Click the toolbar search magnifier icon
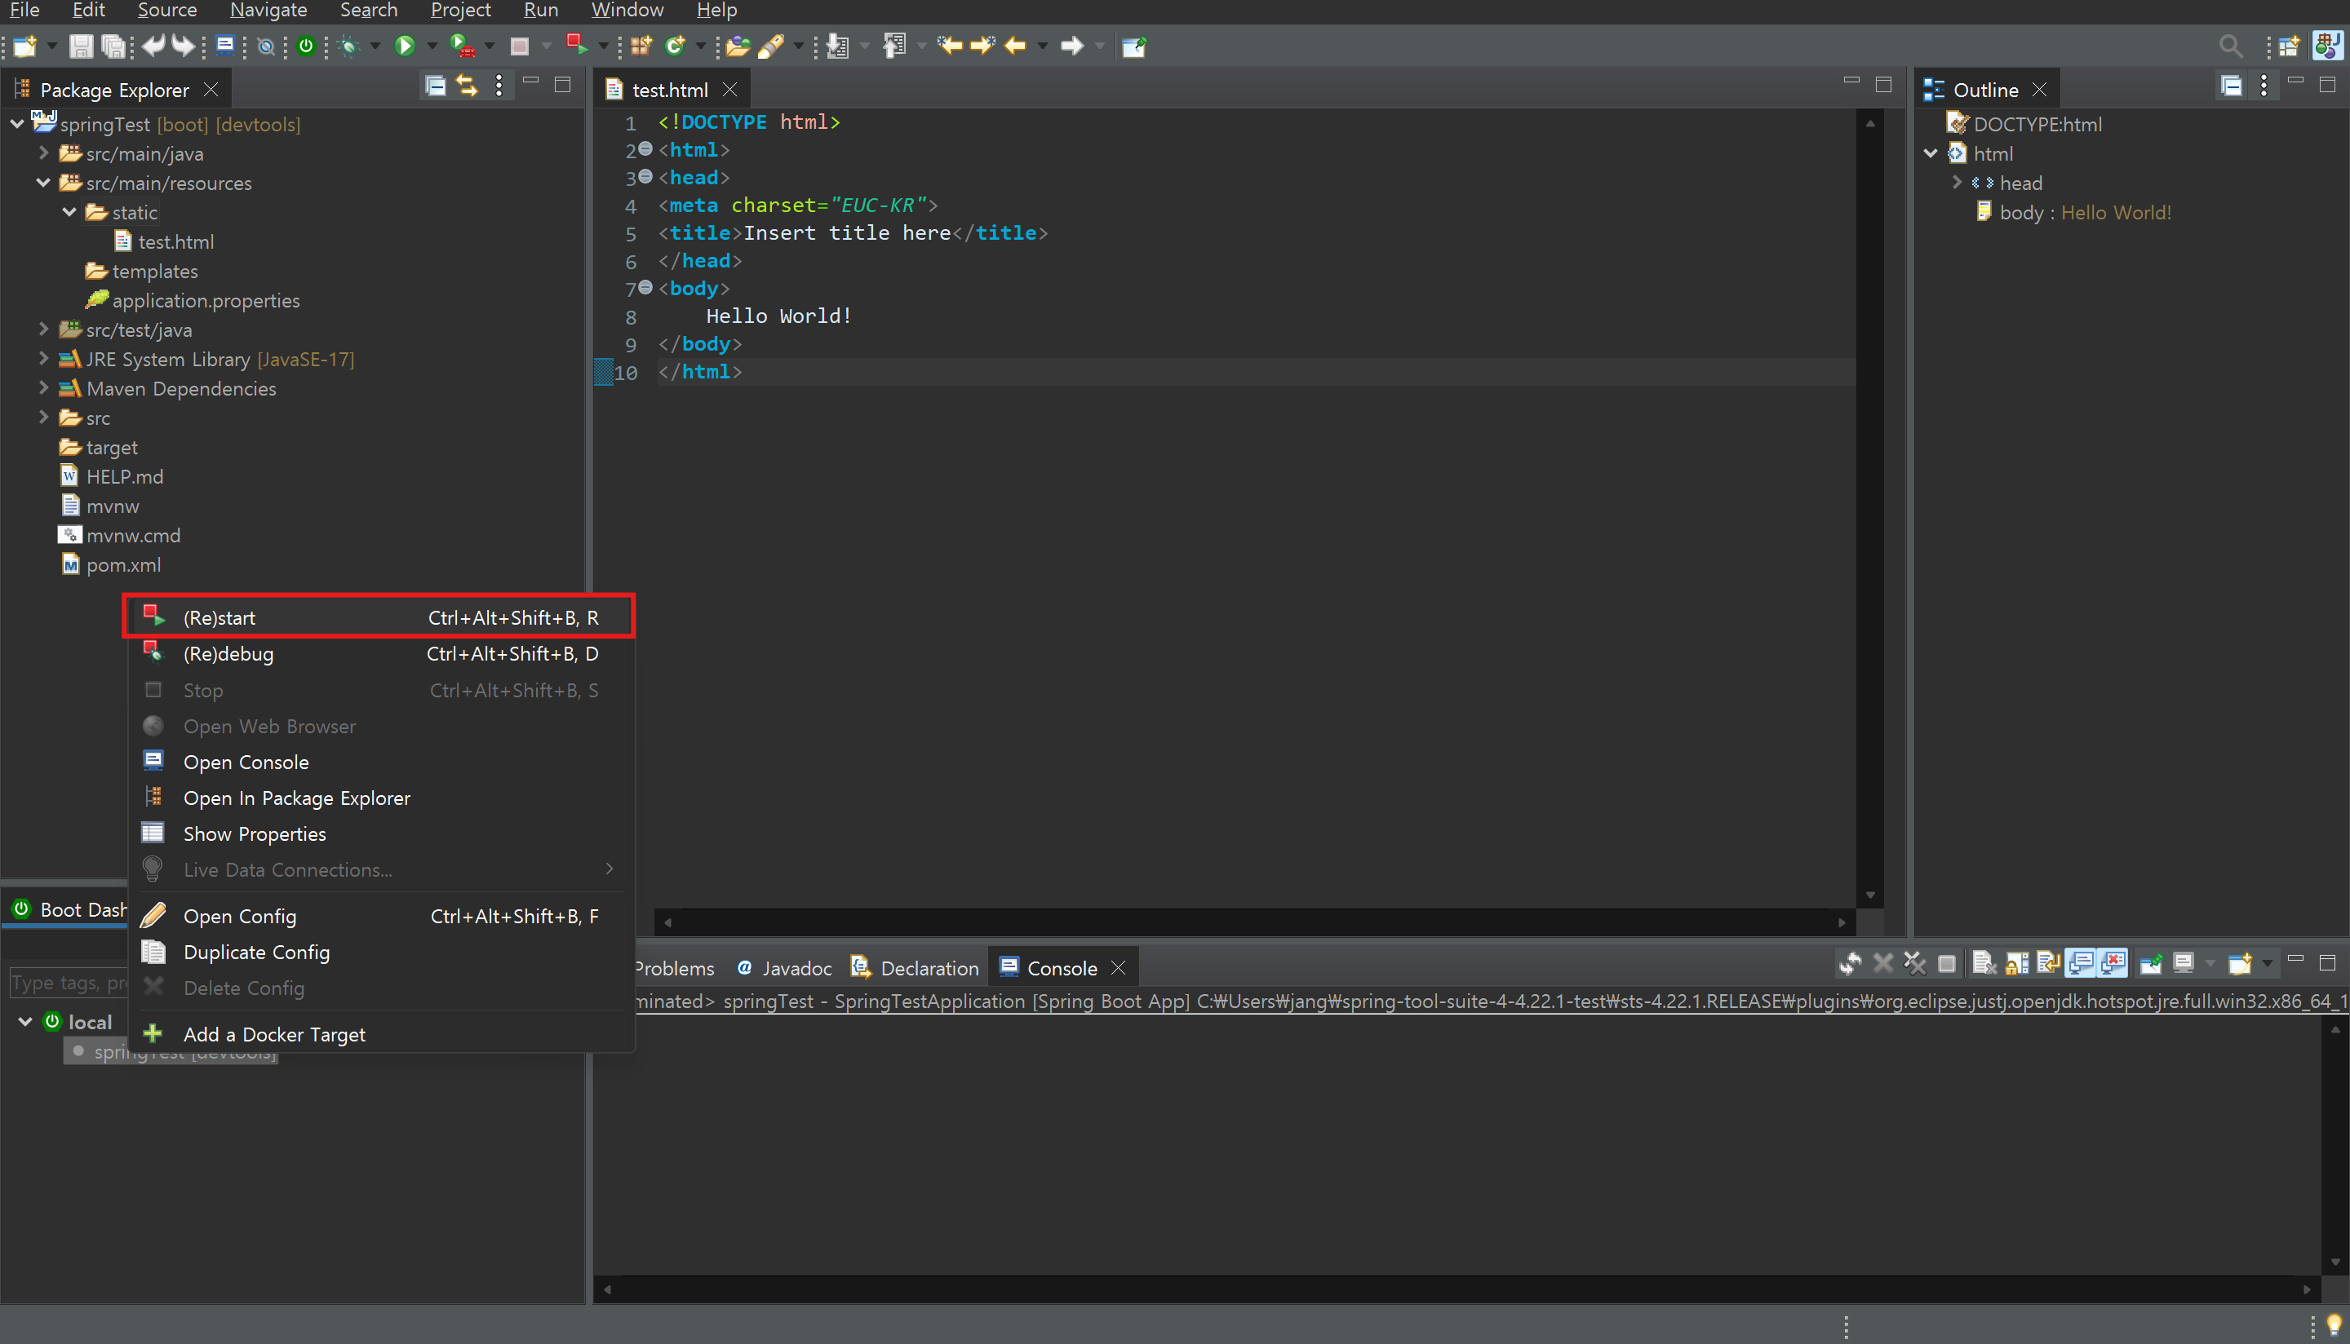2350x1344 pixels. click(2230, 45)
